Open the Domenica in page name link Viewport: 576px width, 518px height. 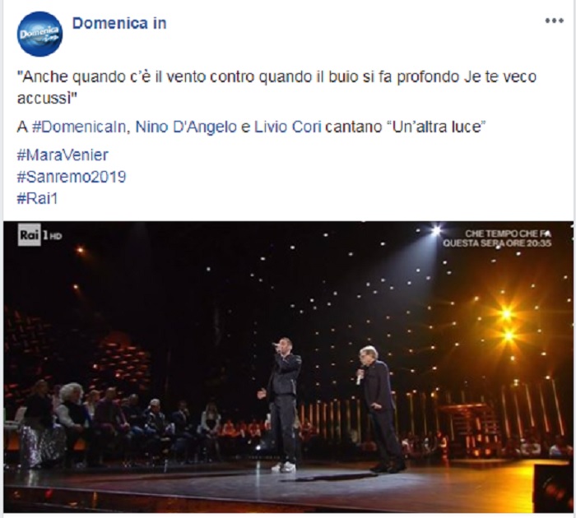coord(119,24)
